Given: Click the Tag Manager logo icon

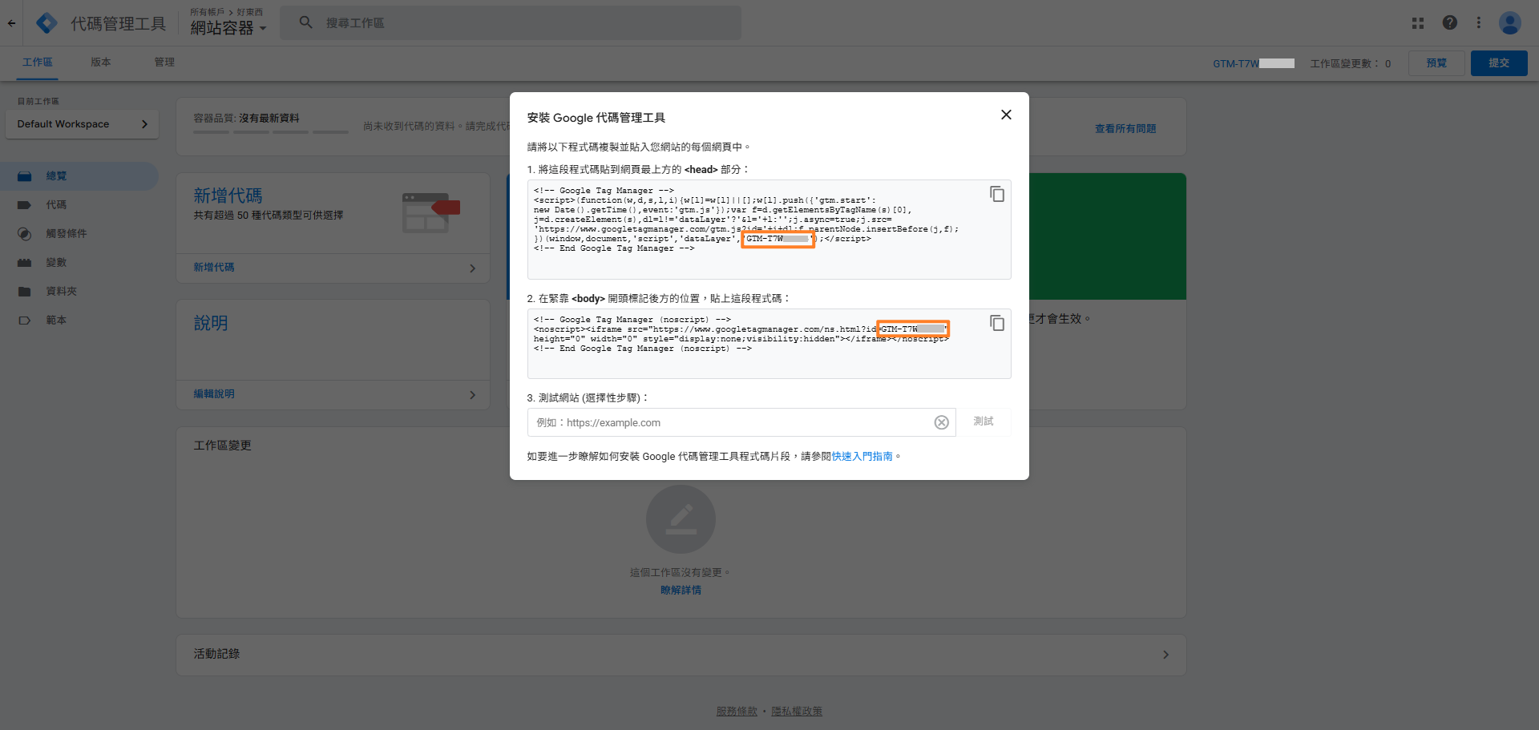Looking at the screenshot, I should [46, 23].
